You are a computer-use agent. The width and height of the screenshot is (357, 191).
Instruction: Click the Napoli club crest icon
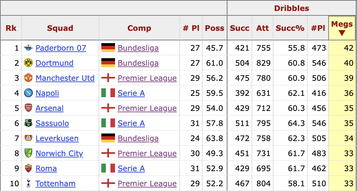click(28, 93)
